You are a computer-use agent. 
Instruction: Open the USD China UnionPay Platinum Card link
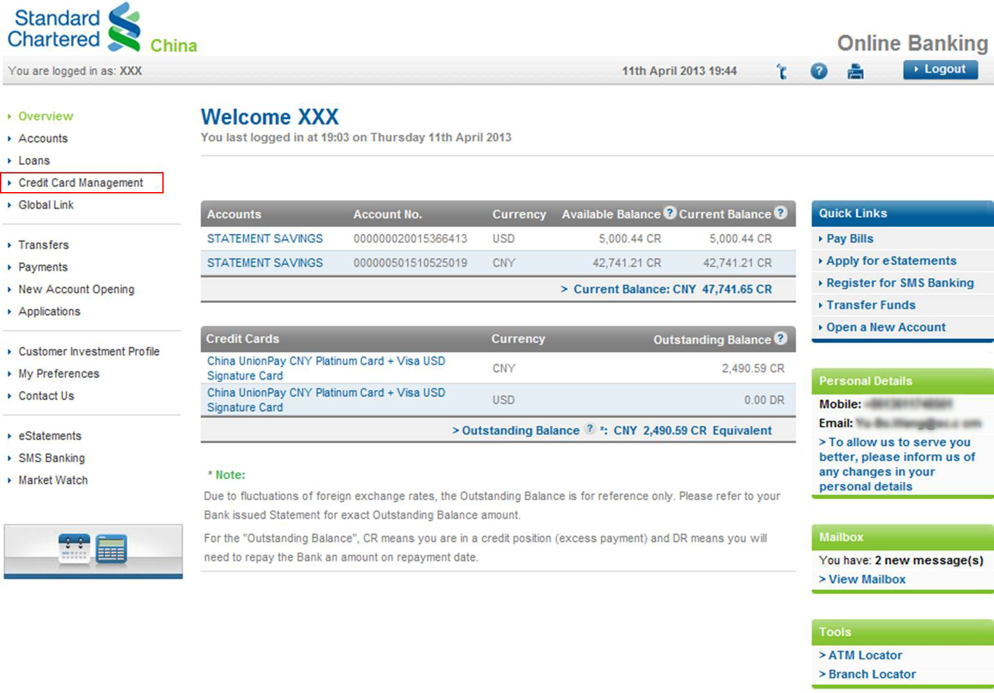tap(326, 400)
